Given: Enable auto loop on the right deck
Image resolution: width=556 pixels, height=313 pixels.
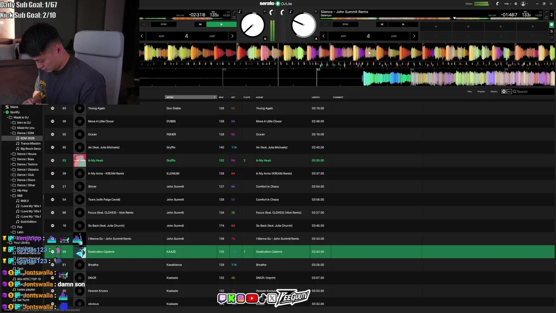Looking at the screenshot, I should click(x=343, y=36).
